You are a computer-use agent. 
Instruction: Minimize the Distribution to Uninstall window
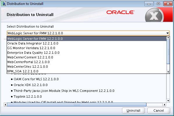(149, 4)
